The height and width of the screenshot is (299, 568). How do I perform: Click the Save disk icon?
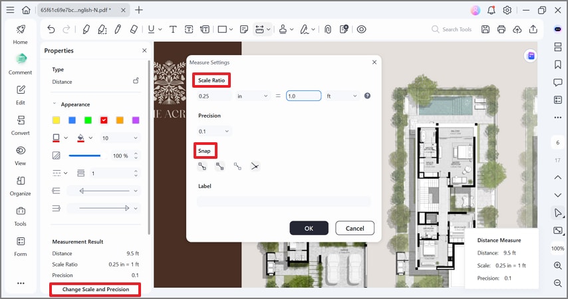(486, 29)
